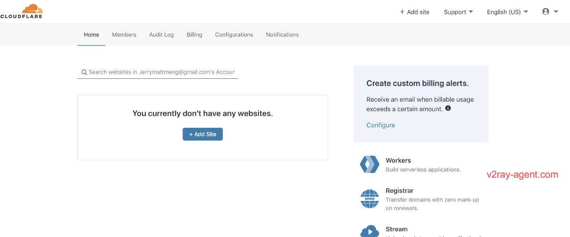Click the Cloudflare logo
Screen dimensions: 570x237
click(21, 11)
